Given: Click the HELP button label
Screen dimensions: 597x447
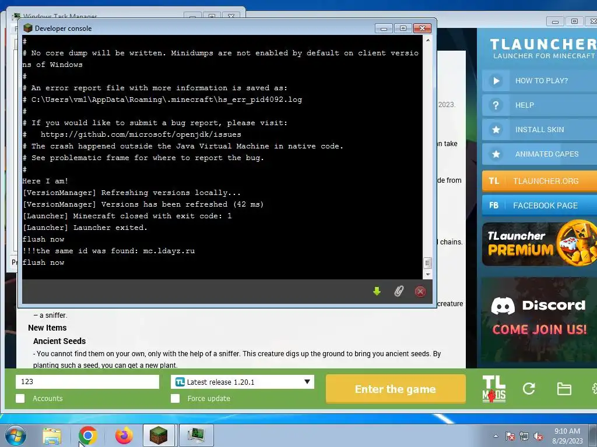Looking at the screenshot, I should pyautogui.click(x=524, y=105).
